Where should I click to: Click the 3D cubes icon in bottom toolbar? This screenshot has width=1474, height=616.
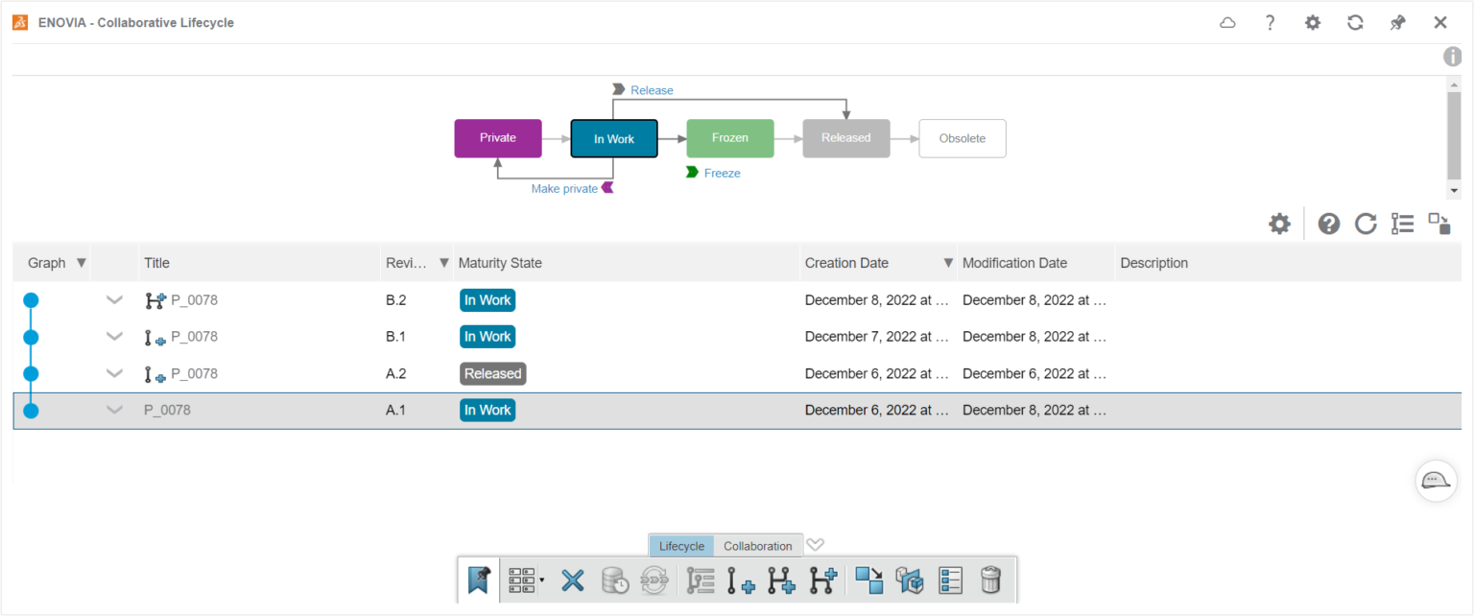point(909,580)
